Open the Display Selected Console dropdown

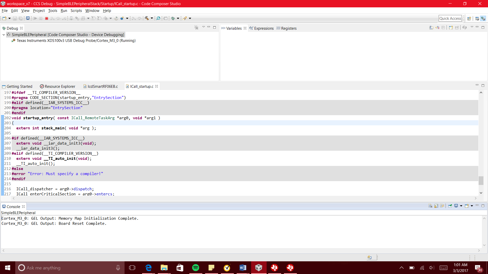461,206
